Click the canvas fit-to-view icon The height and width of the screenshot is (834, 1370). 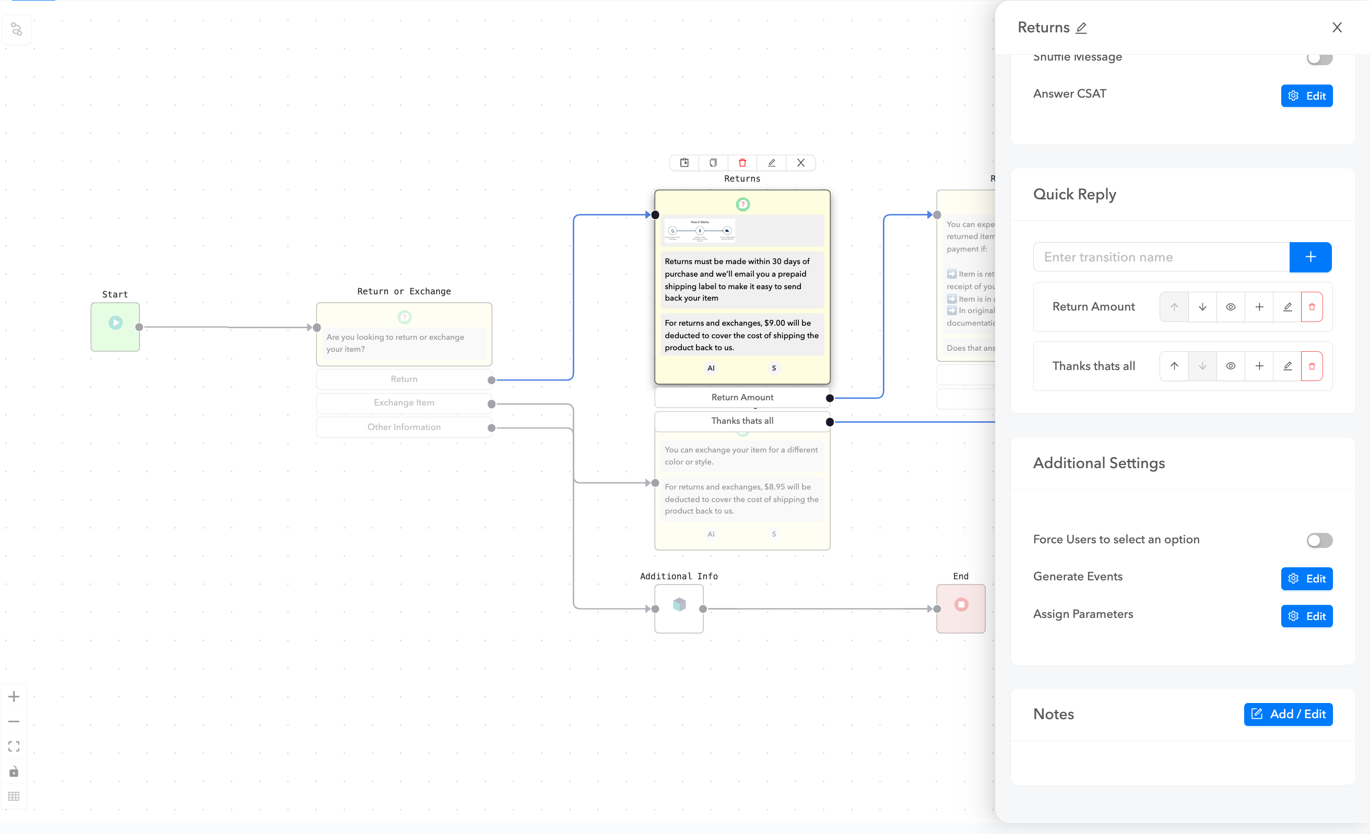(14, 746)
